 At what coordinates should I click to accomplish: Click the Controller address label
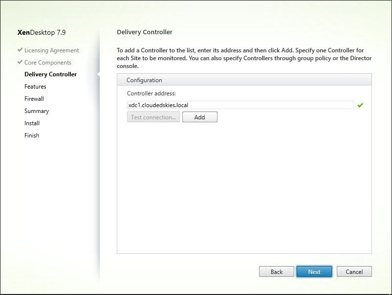tap(151, 93)
